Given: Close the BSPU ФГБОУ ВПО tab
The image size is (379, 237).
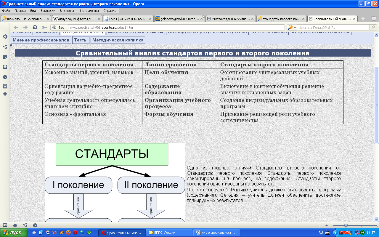Looking at the screenshot, I should click(x=150, y=19).
